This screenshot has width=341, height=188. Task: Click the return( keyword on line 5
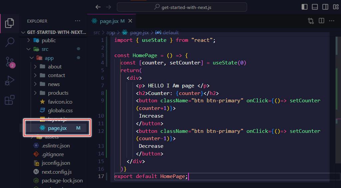[131, 70]
